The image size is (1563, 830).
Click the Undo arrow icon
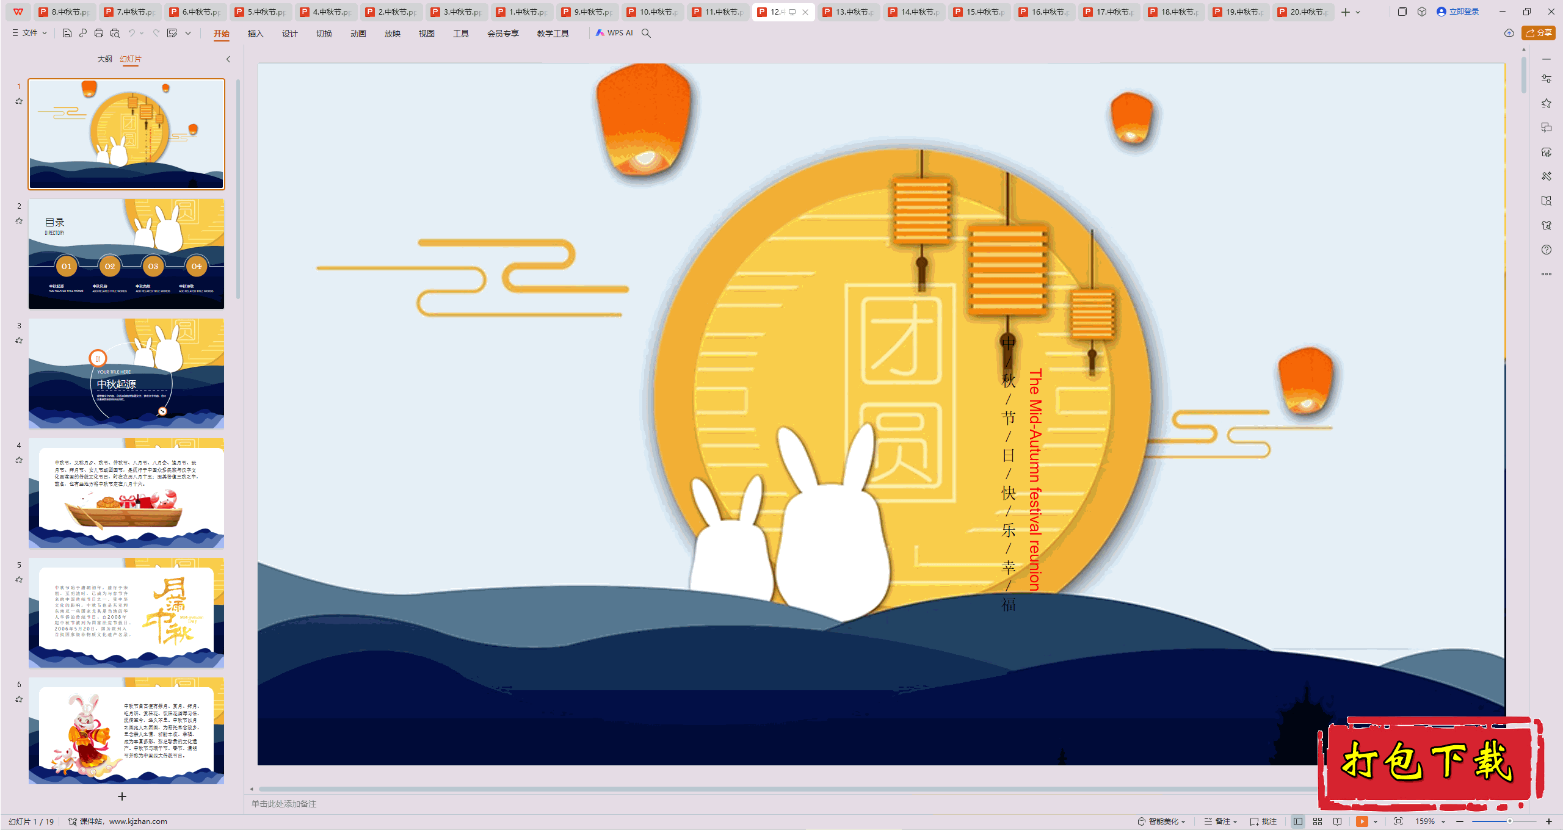pyautogui.click(x=131, y=33)
